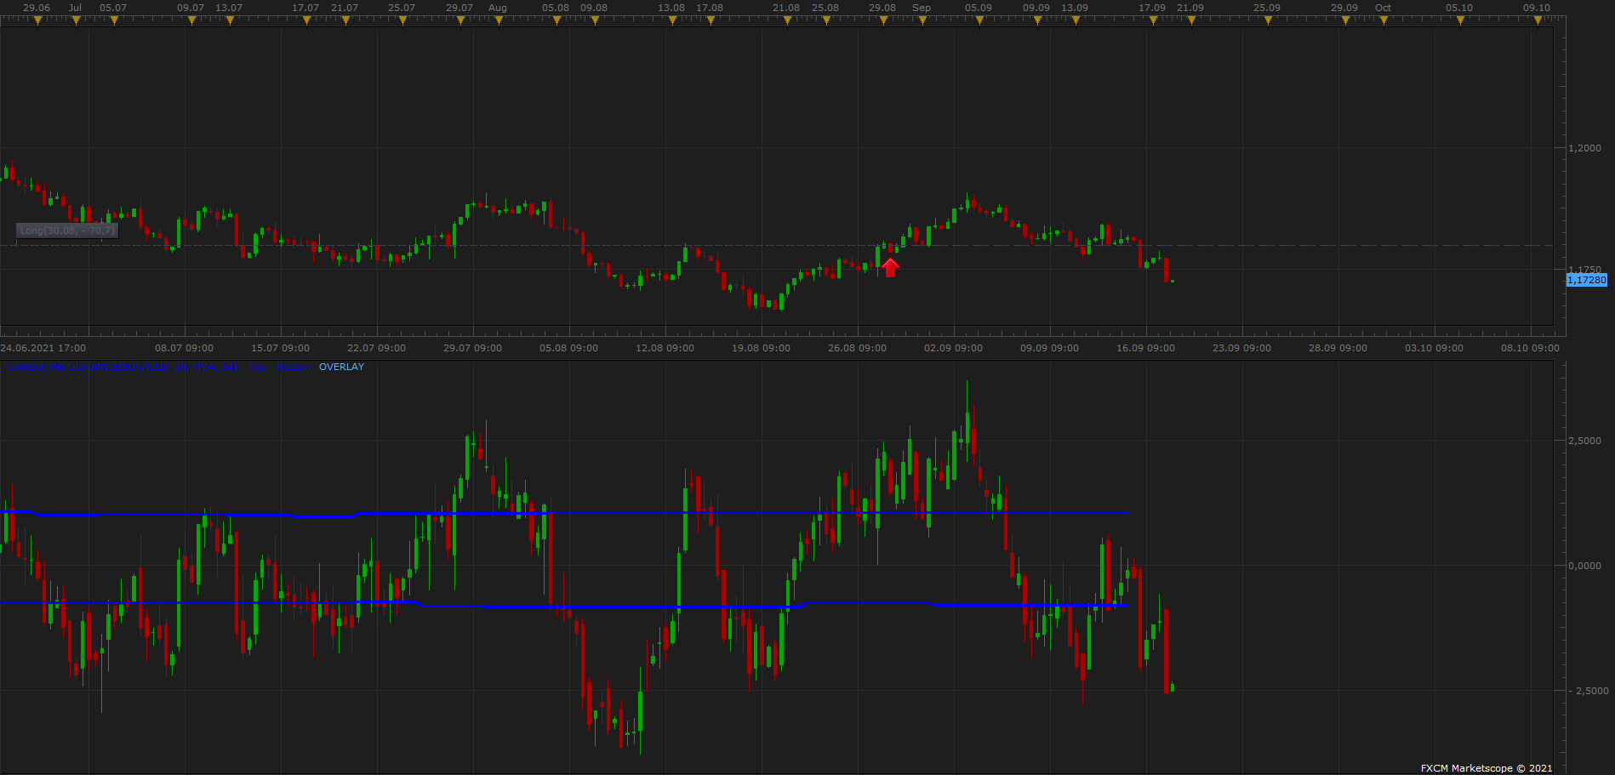Select the Long(30.08, -70,7) trade label
Image resolution: width=1615 pixels, height=775 pixels.
click(x=67, y=231)
